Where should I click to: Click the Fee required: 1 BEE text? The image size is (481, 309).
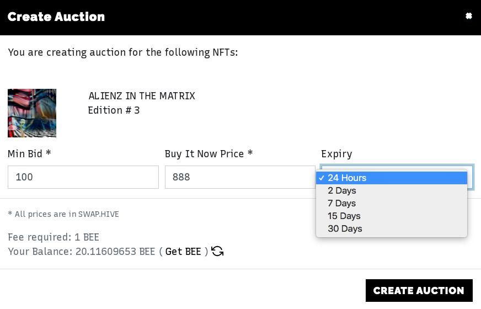(54, 237)
